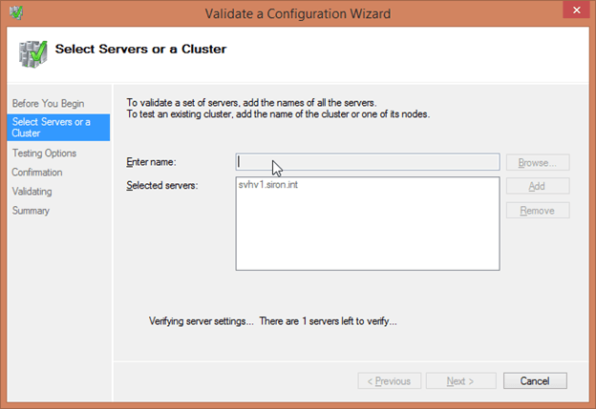
Task: Go back with the Previous button
Action: (x=389, y=381)
